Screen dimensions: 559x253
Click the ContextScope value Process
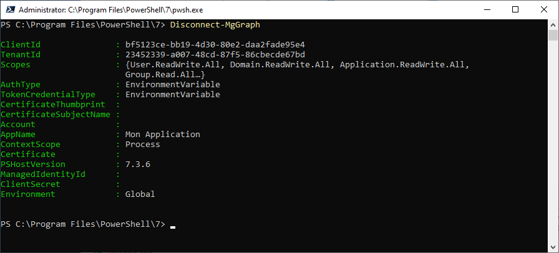click(x=143, y=145)
